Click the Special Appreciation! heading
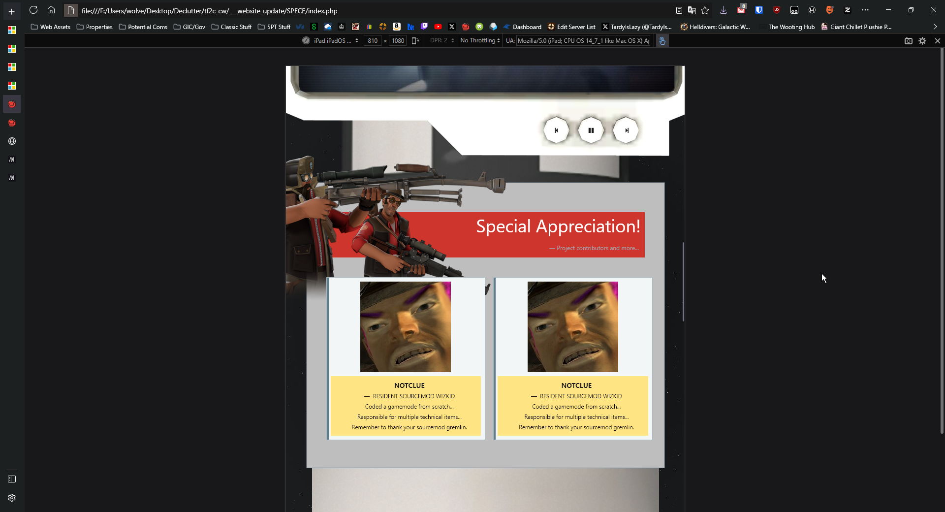945x512 pixels. click(x=558, y=226)
